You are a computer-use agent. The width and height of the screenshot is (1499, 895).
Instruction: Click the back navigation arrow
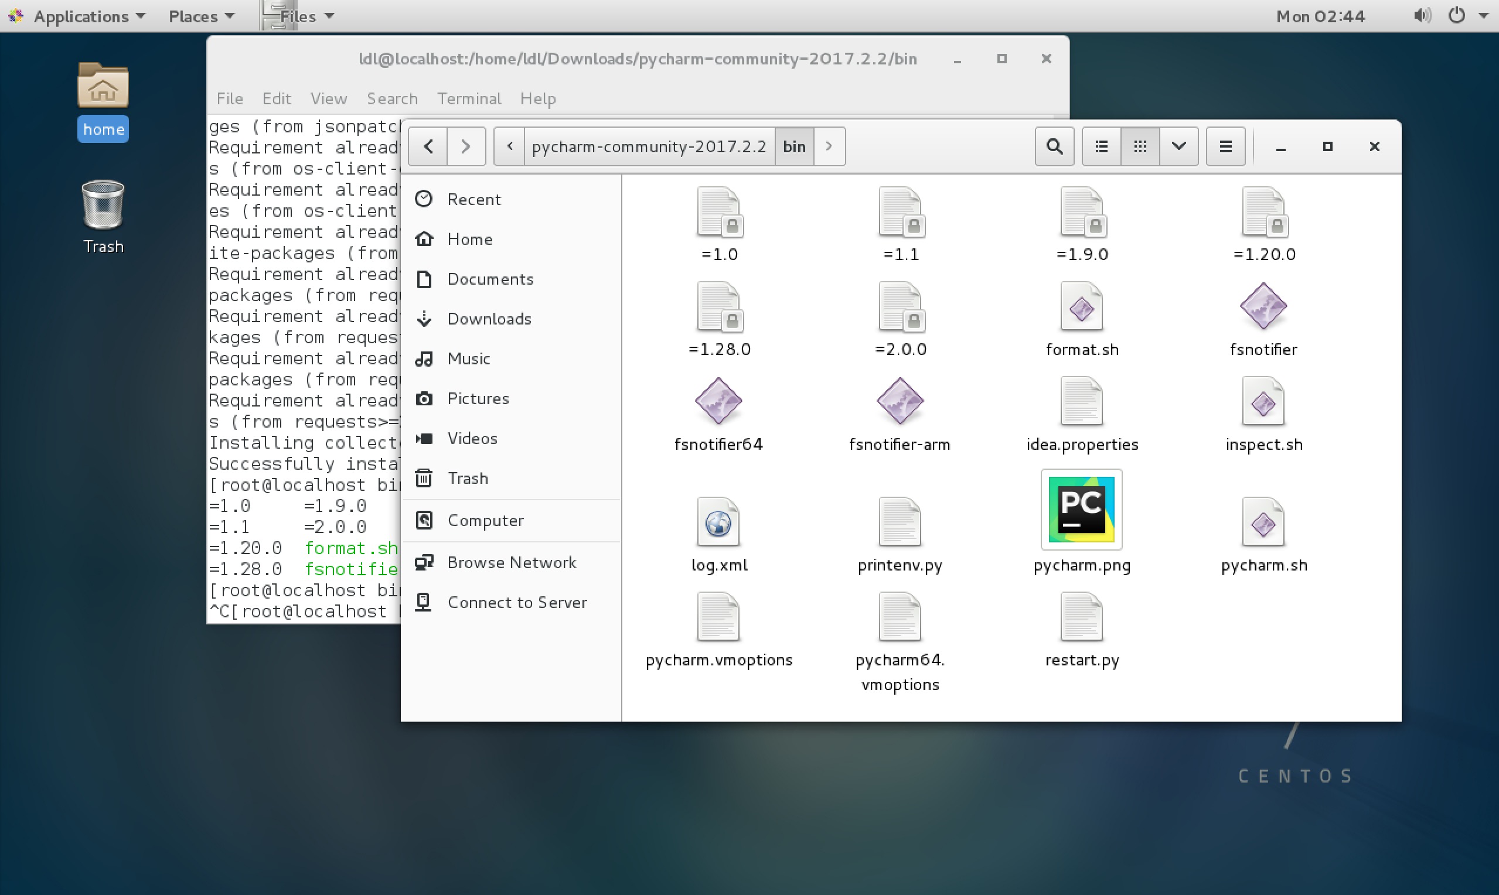click(428, 146)
